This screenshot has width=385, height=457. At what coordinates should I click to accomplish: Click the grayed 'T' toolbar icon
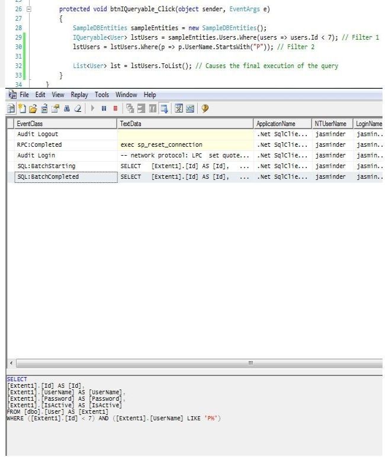(x=153, y=108)
